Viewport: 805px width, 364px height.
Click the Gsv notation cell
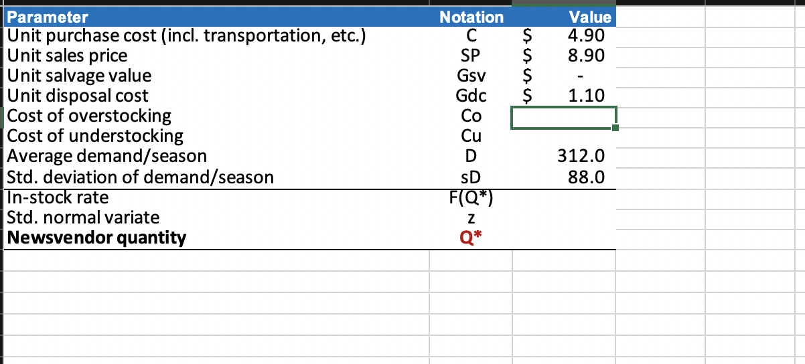[x=471, y=76]
